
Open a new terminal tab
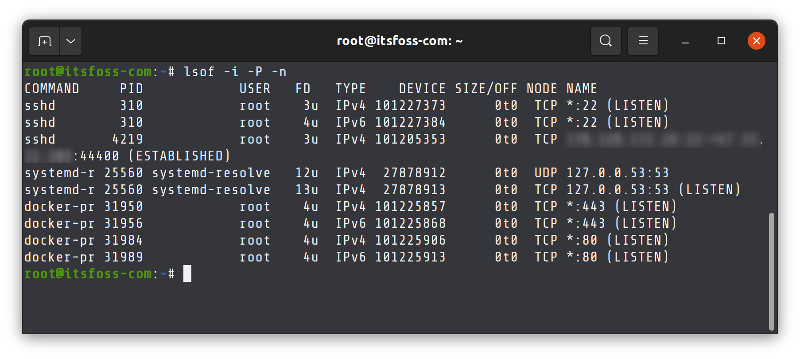(x=44, y=41)
